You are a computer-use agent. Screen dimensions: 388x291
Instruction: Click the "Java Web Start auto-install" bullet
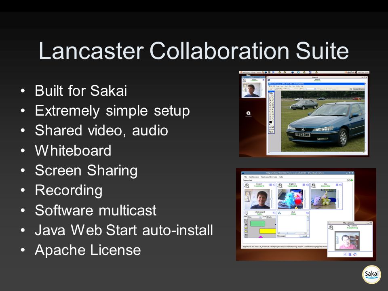124,230
